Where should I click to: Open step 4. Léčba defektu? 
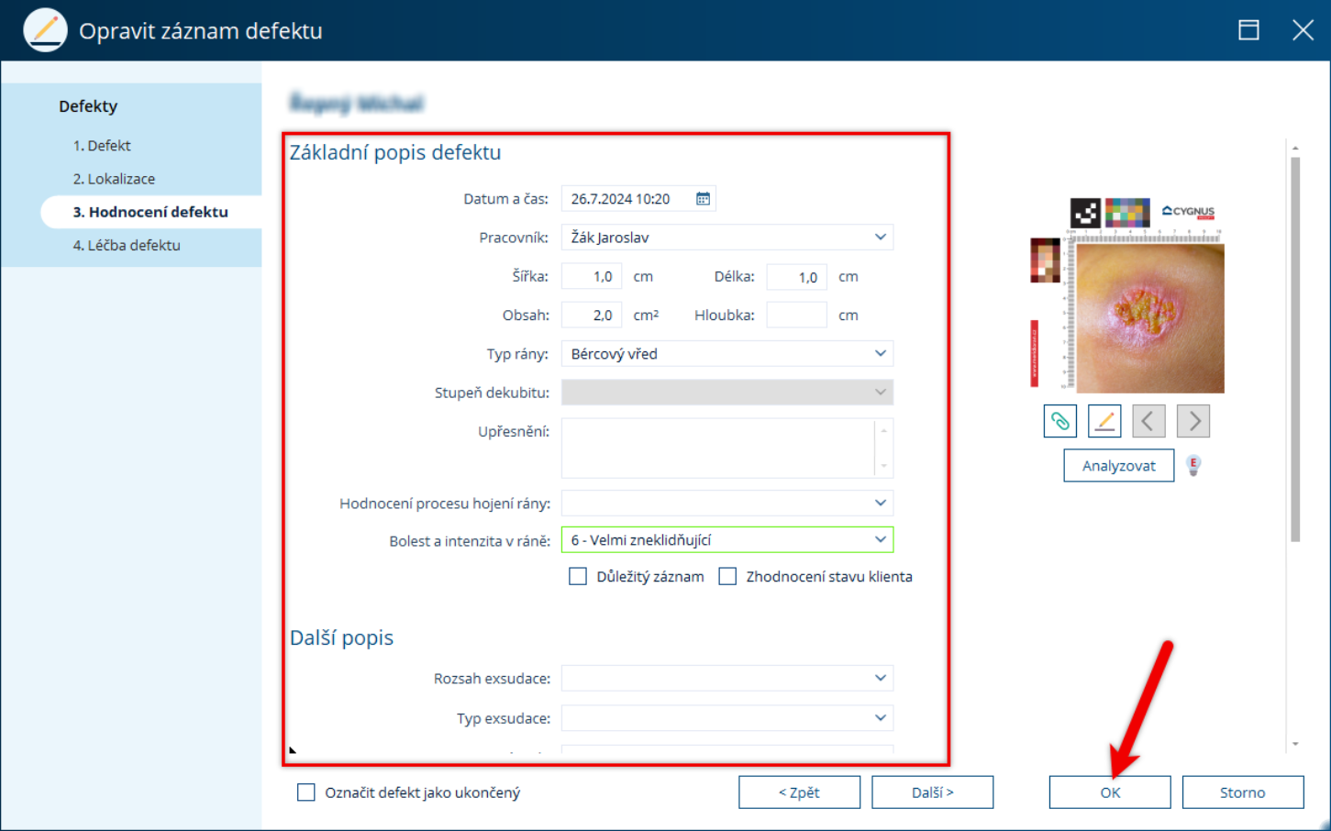pos(127,246)
